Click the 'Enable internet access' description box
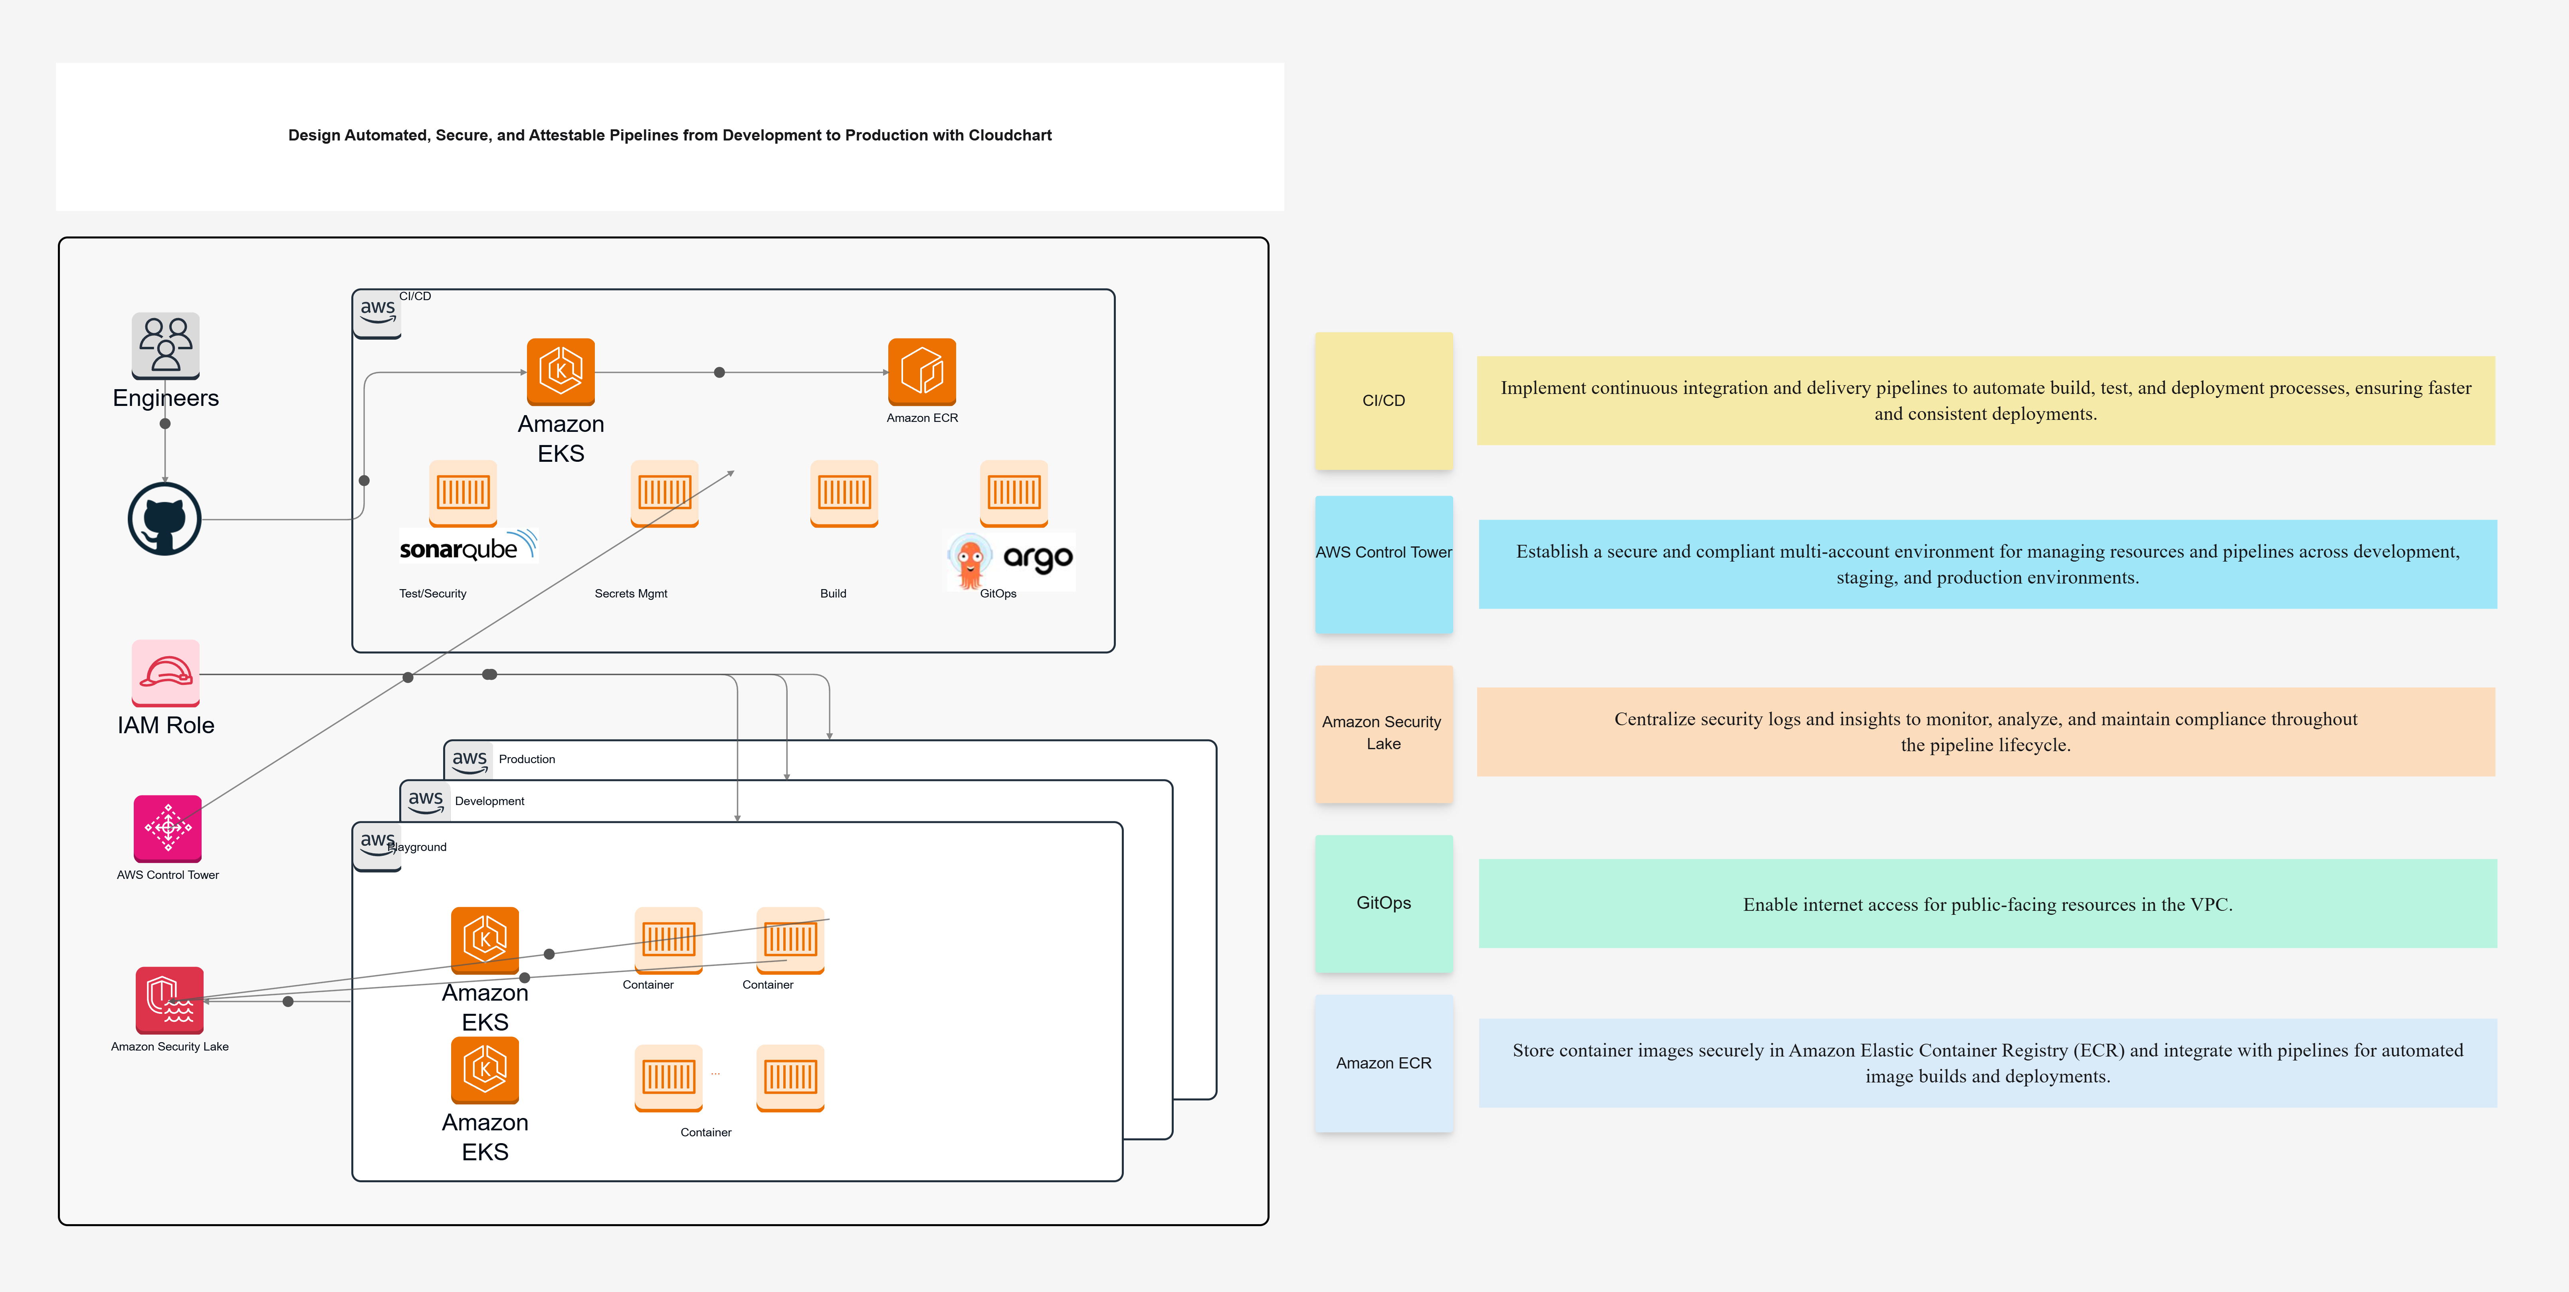The image size is (2569, 1292). [x=1988, y=903]
